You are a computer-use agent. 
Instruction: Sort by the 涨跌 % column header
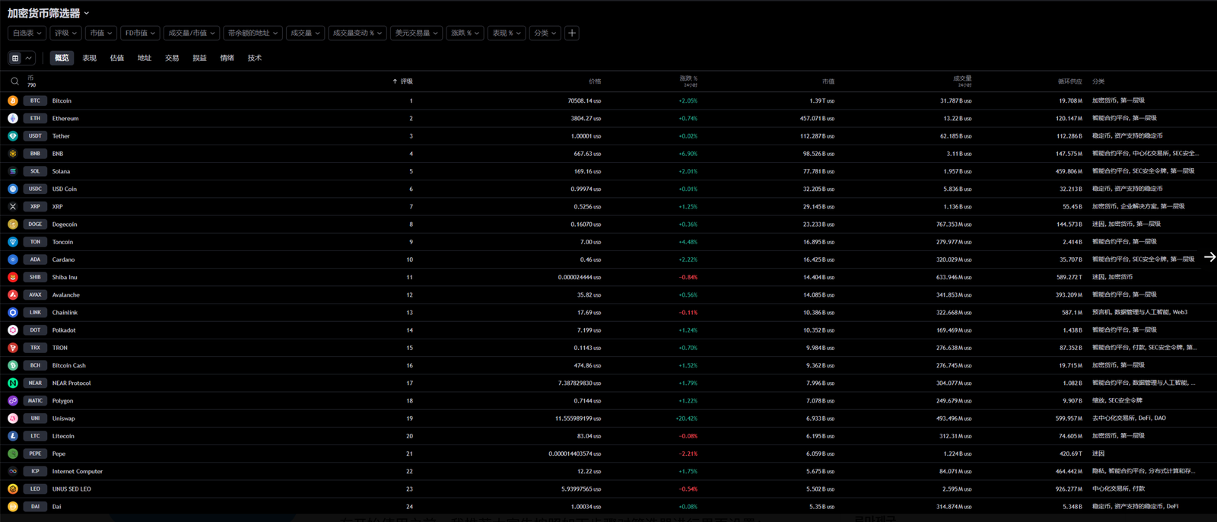coord(688,81)
